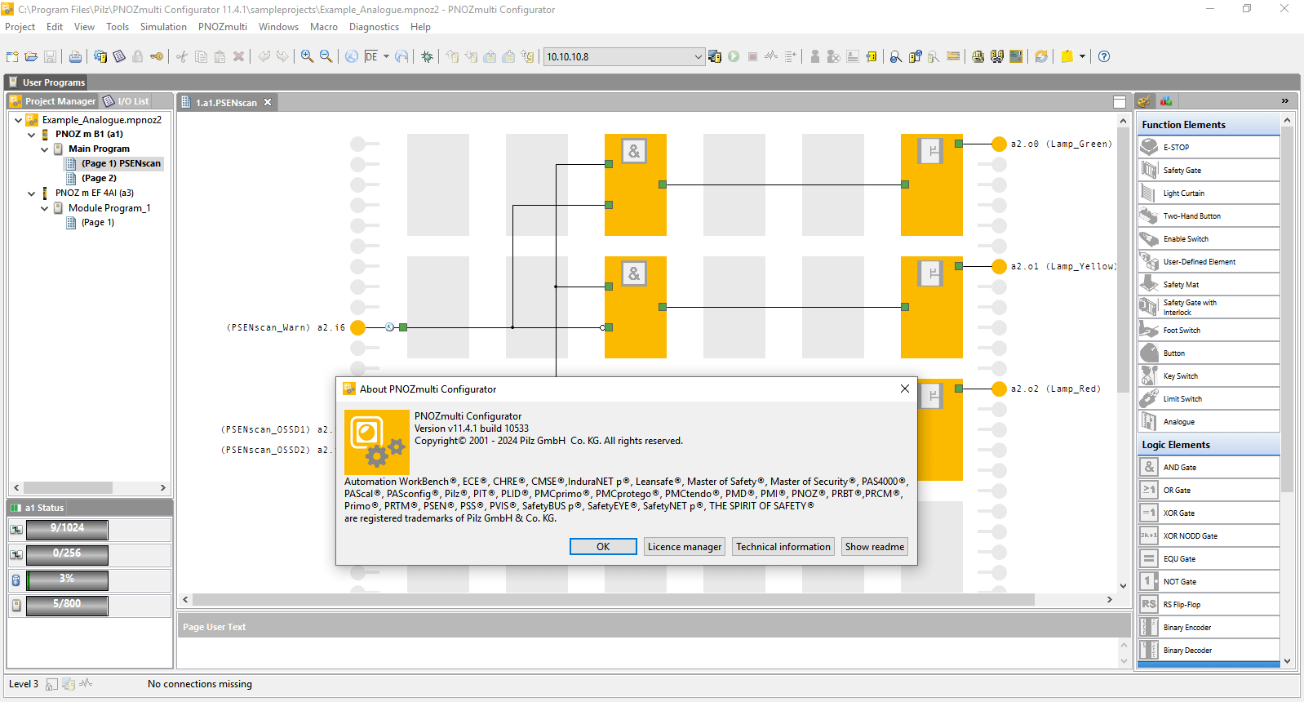
Task: Click the blue Help question mark icon
Action: 1104,56
